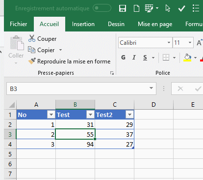Select column C header
The width and height of the screenshot is (203, 180).
115,105
